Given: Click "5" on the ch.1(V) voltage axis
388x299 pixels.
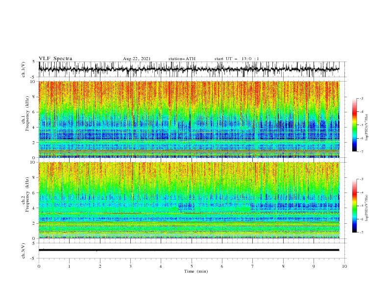Looking at the screenshot, I should coord(34,62).
